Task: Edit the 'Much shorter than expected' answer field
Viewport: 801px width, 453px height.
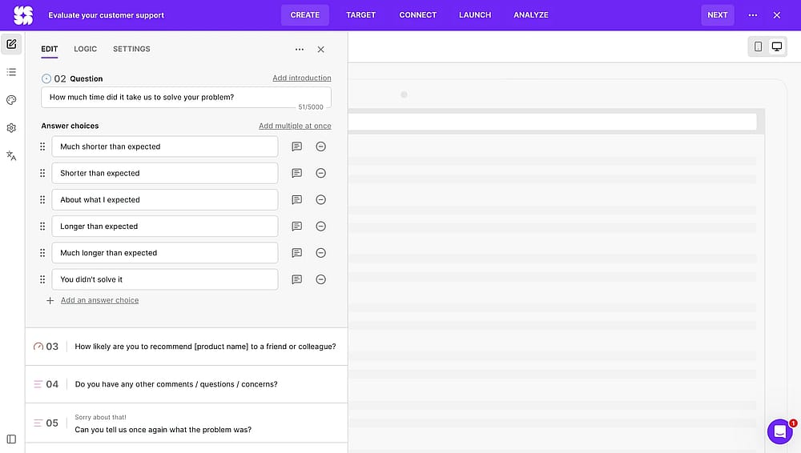Action: (x=164, y=146)
